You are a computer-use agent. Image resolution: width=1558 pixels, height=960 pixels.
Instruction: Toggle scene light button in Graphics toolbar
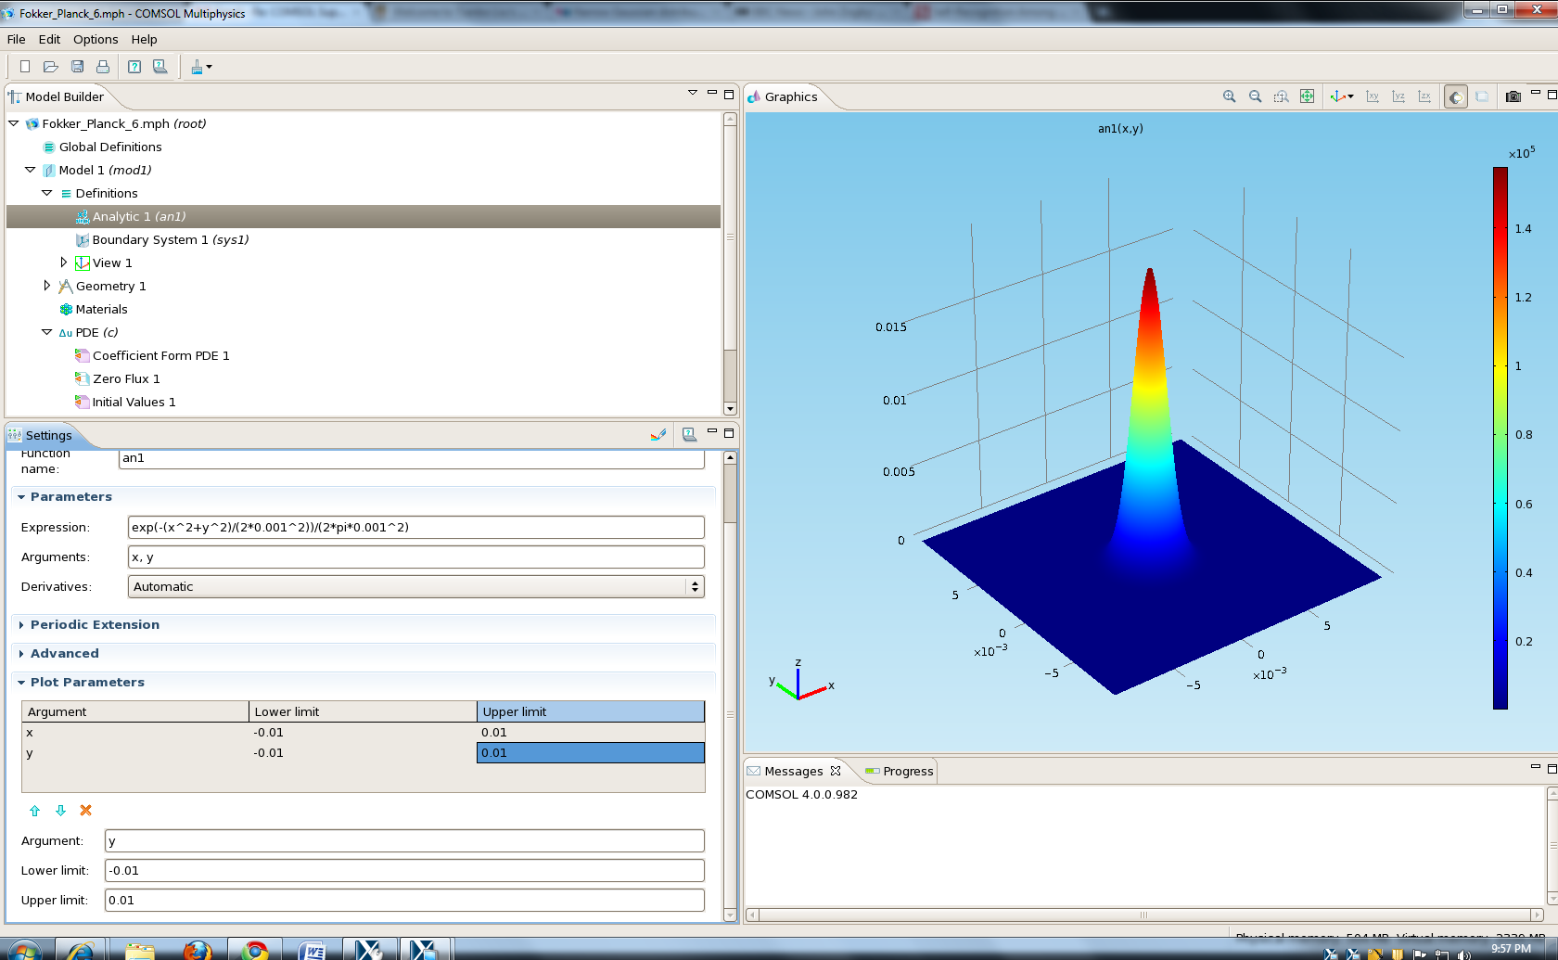point(1456,96)
